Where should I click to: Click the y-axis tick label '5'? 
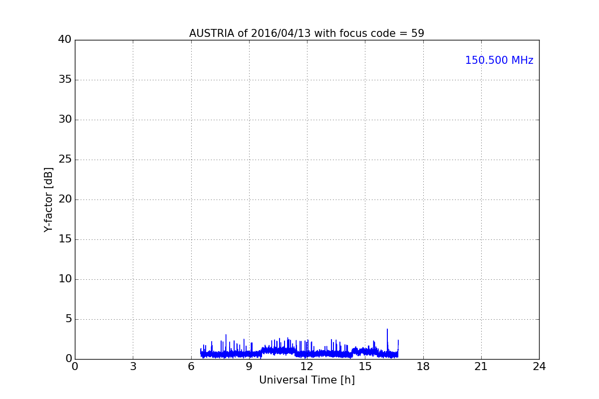(68, 319)
